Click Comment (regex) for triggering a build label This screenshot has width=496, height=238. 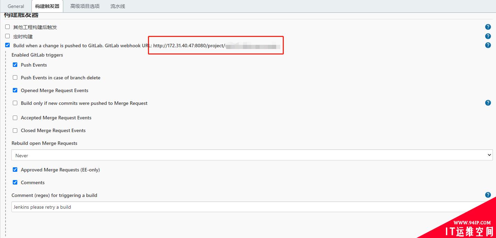point(54,195)
